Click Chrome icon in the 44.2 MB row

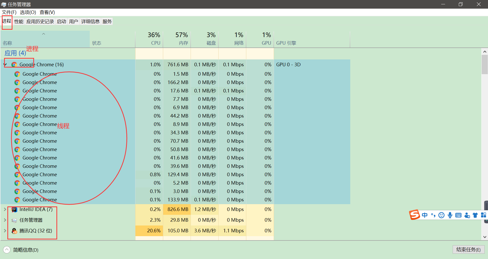(17, 116)
